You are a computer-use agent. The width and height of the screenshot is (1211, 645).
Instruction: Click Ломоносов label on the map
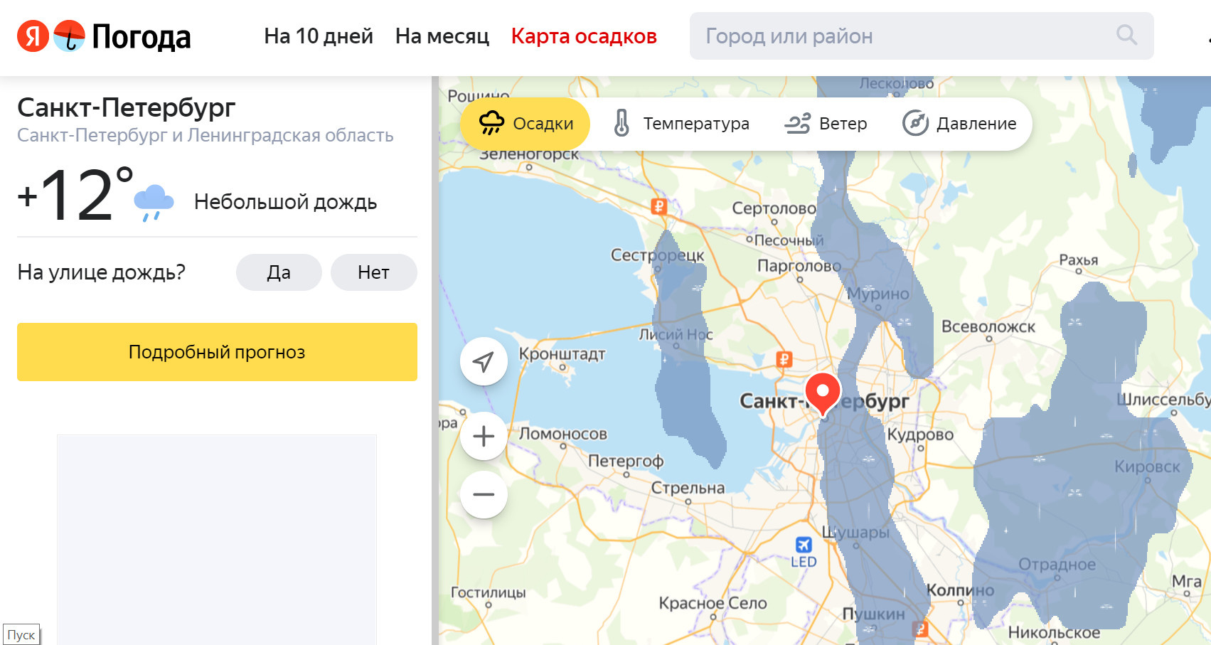pos(562,433)
